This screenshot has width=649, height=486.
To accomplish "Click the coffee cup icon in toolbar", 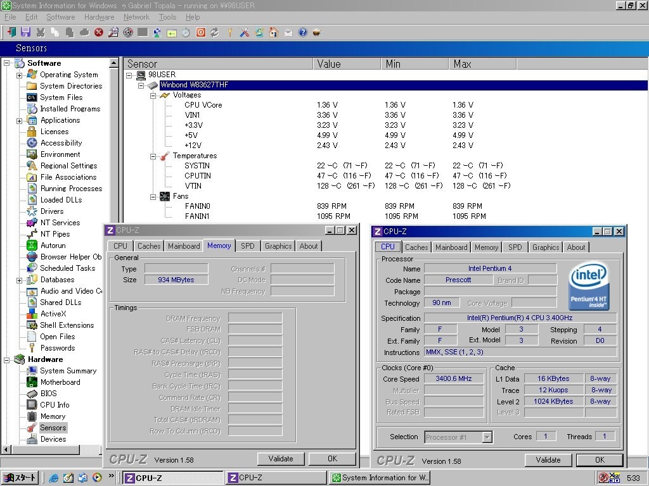I will click(317, 32).
